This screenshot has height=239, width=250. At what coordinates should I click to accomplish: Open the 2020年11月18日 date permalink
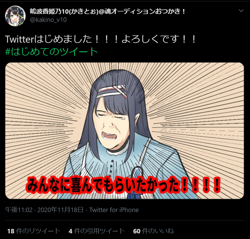[60, 210]
